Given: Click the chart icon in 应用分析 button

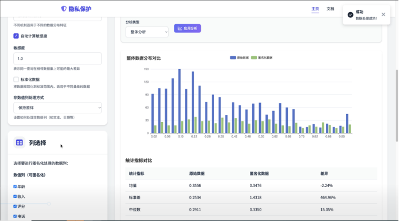Looking at the screenshot, I should click(x=180, y=28).
